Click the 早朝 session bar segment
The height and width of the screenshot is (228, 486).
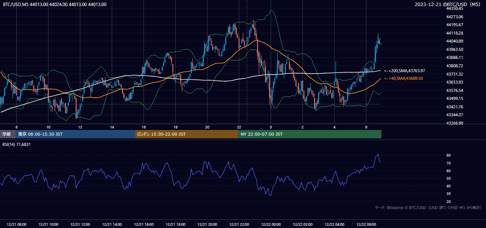8,134
